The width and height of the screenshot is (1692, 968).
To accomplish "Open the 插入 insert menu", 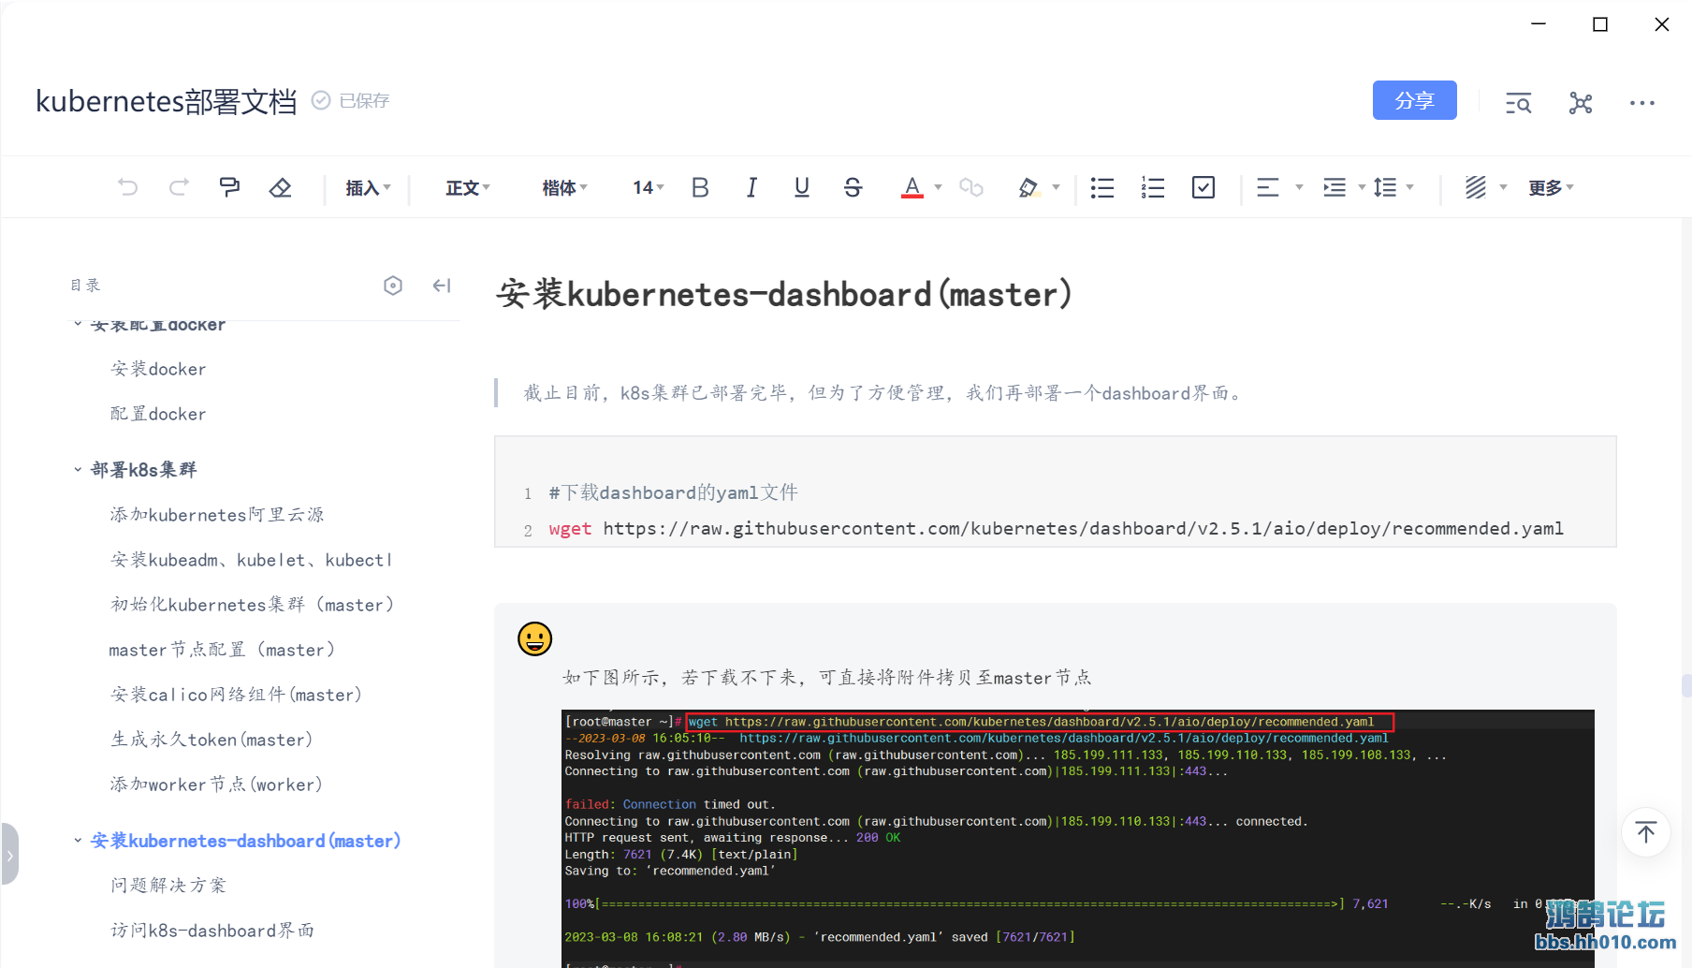I will (x=368, y=188).
